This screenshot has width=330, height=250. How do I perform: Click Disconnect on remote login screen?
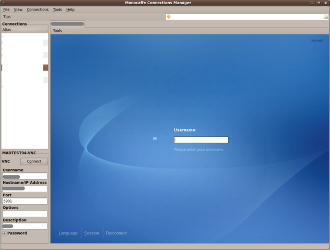click(116, 233)
